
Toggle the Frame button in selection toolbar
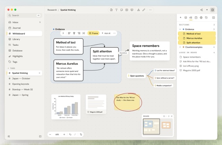click(x=93, y=33)
